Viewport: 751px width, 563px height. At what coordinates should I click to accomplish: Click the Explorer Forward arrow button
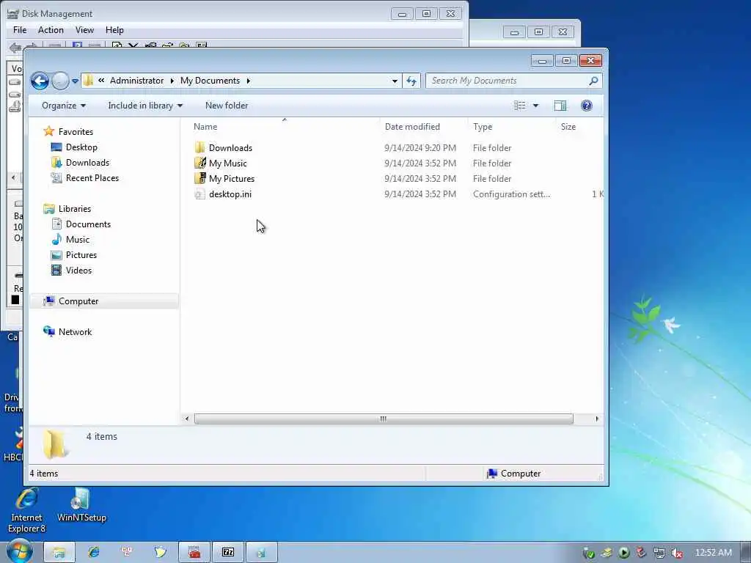[x=60, y=81]
